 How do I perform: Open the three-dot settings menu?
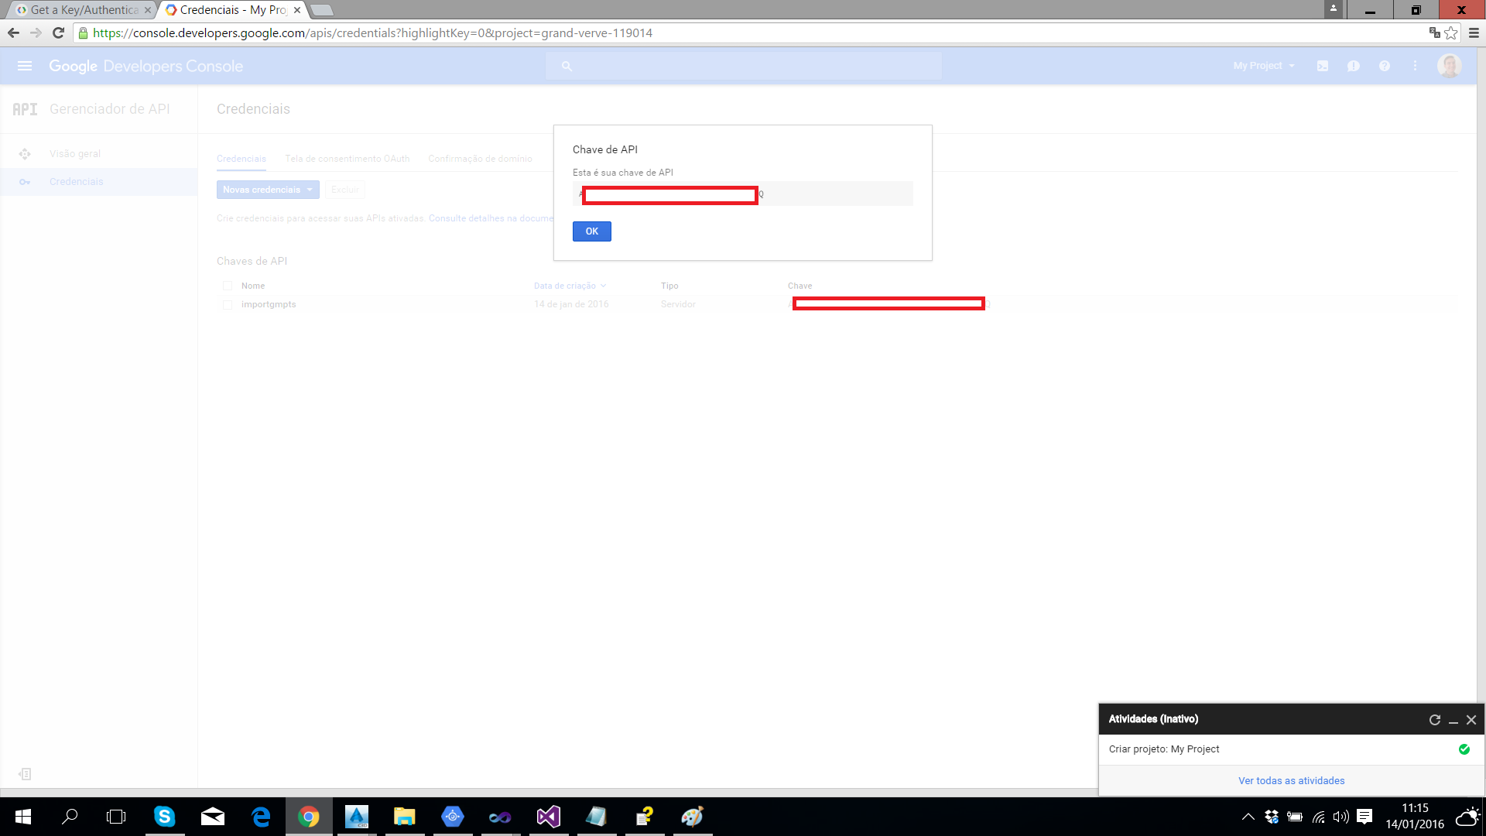[1415, 66]
